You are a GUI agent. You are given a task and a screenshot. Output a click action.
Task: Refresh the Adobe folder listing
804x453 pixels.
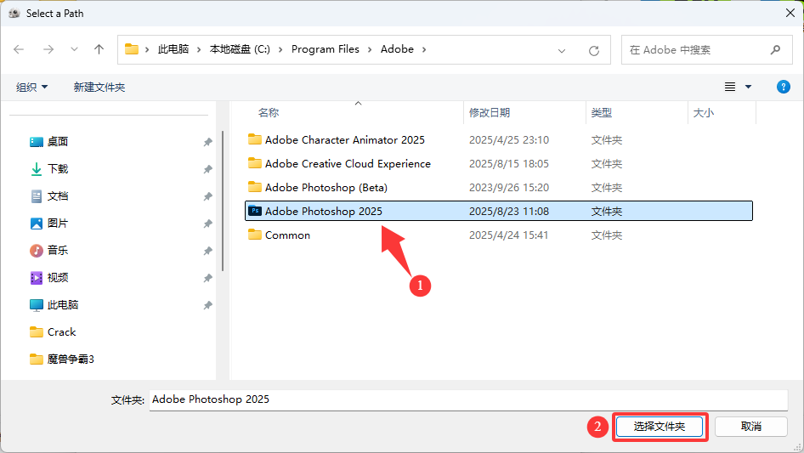point(594,50)
